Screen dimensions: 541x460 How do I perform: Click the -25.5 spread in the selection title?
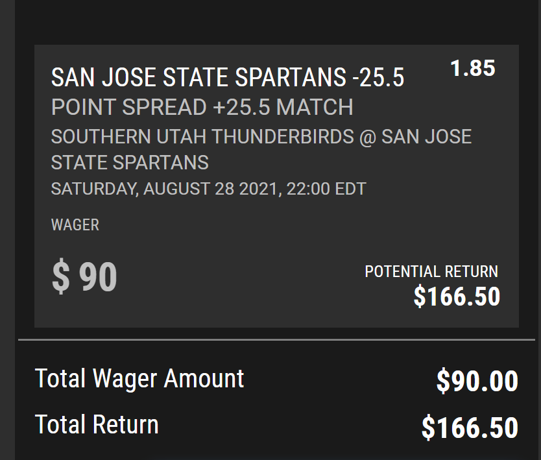378,78
